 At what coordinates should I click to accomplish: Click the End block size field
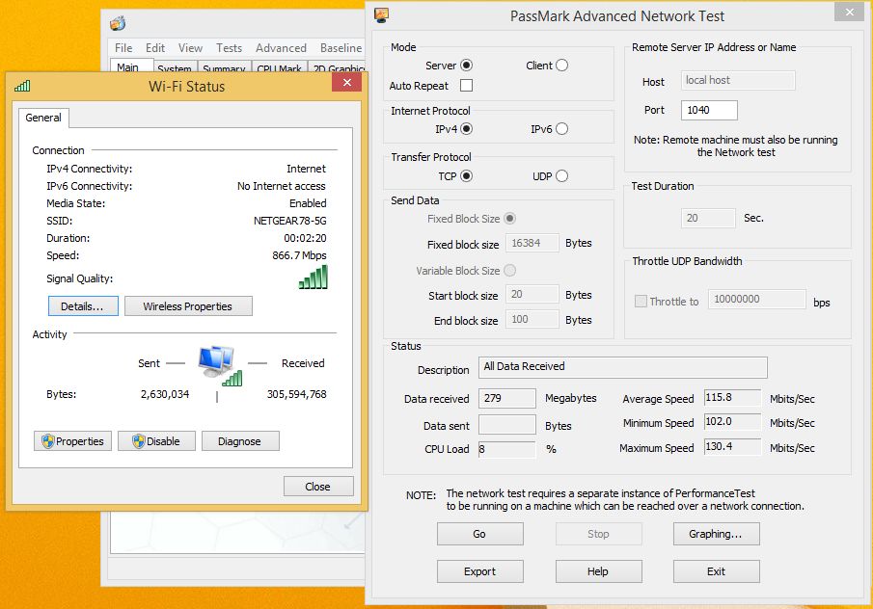[x=532, y=319]
